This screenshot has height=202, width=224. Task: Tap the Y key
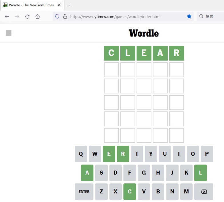(x=151, y=154)
